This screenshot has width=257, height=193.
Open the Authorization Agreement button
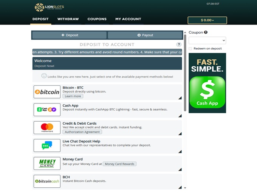[x=82, y=132]
